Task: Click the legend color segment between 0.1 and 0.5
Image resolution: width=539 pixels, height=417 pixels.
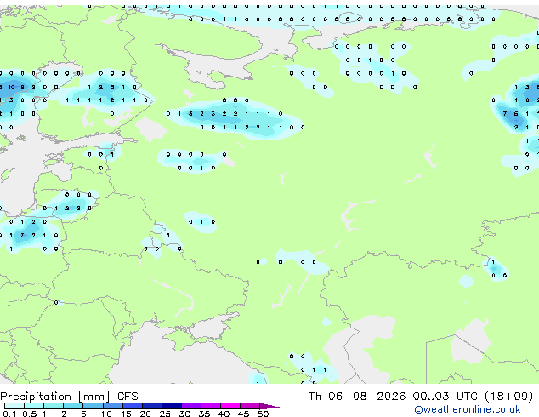Action: [x=14, y=406]
